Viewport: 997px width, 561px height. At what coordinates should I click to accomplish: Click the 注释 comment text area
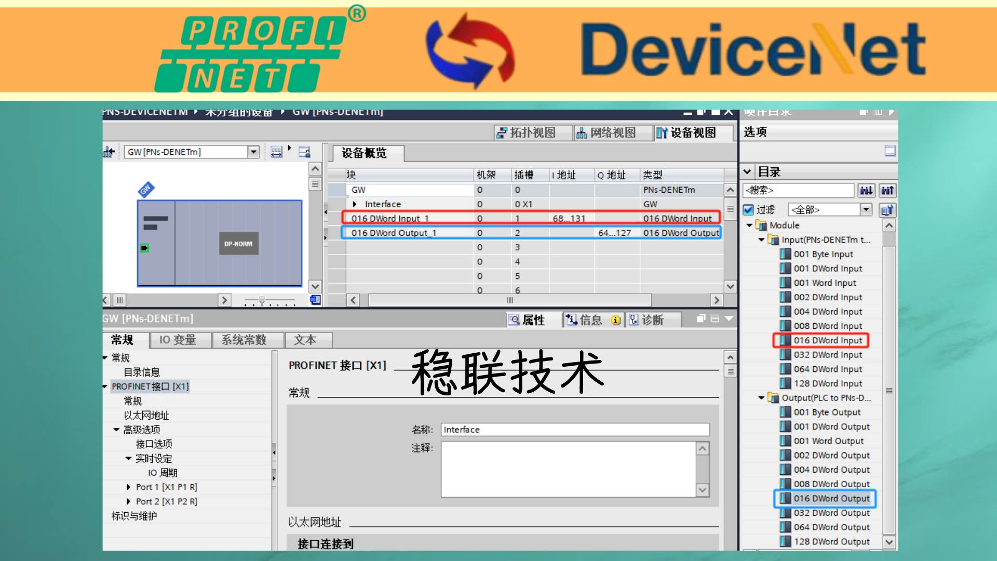point(569,469)
